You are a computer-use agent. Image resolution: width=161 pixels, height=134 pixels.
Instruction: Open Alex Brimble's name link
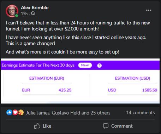[x=35, y=7]
